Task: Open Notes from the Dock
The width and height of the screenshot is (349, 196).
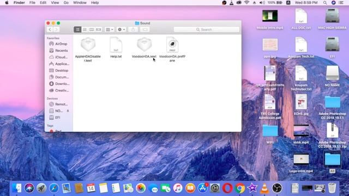Action: tap(103, 188)
